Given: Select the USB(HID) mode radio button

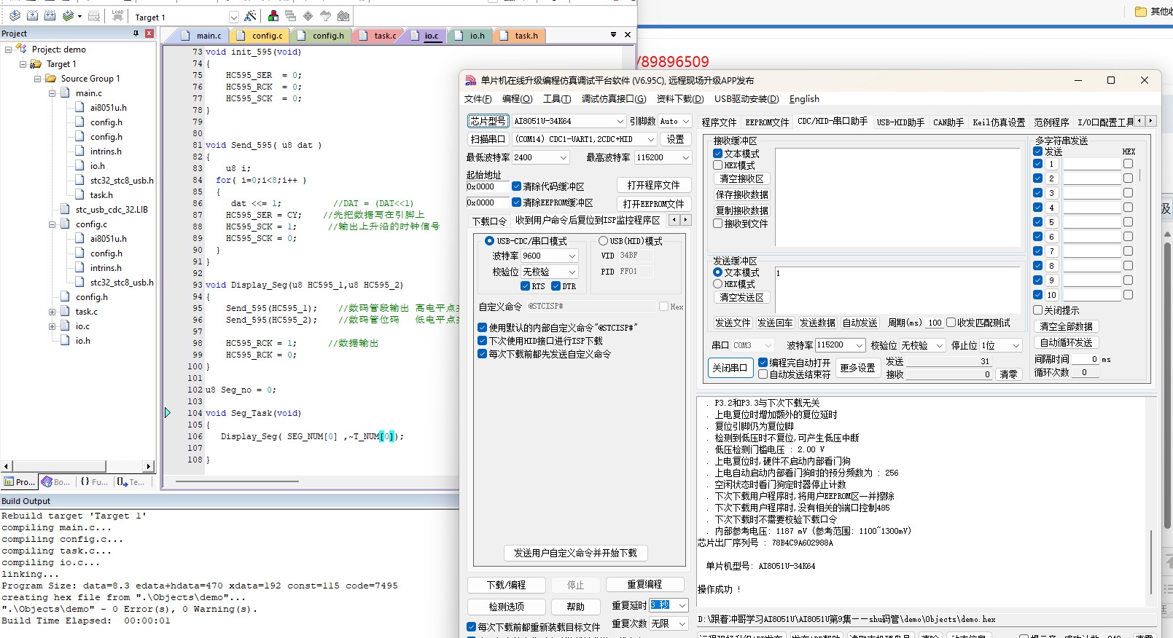Looking at the screenshot, I should pos(603,241).
